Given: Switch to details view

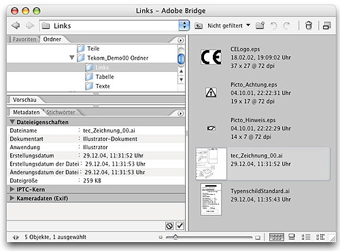Looking at the screenshot, I should tap(306, 237).
